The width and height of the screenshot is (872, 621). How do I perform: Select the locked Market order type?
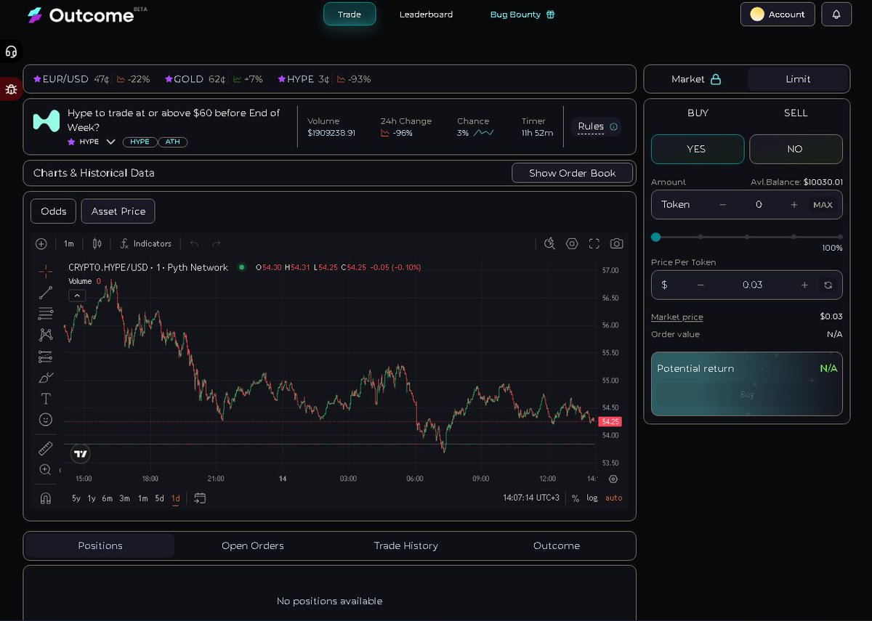(696, 79)
